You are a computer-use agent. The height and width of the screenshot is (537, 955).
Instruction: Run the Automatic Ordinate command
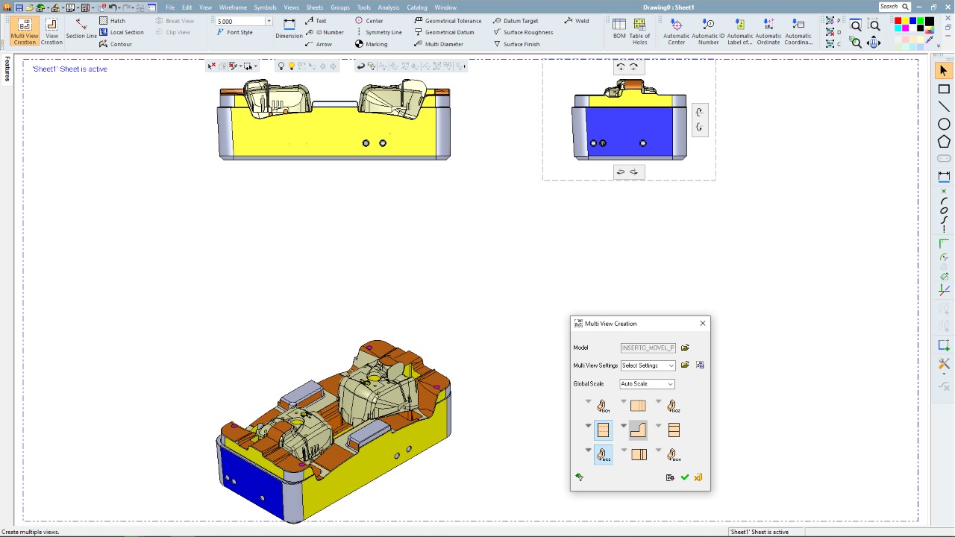(768, 32)
